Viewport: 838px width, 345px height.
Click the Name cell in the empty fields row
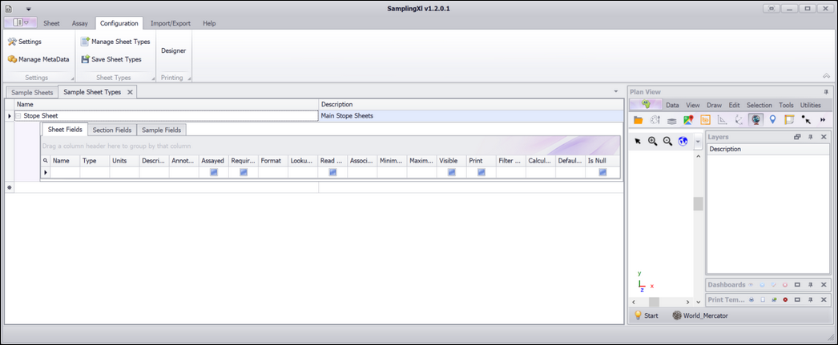[x=65, y=172]
